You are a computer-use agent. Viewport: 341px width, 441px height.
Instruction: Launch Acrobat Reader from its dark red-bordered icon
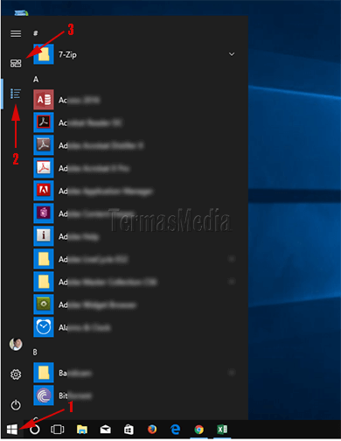[x=44, y=122]
